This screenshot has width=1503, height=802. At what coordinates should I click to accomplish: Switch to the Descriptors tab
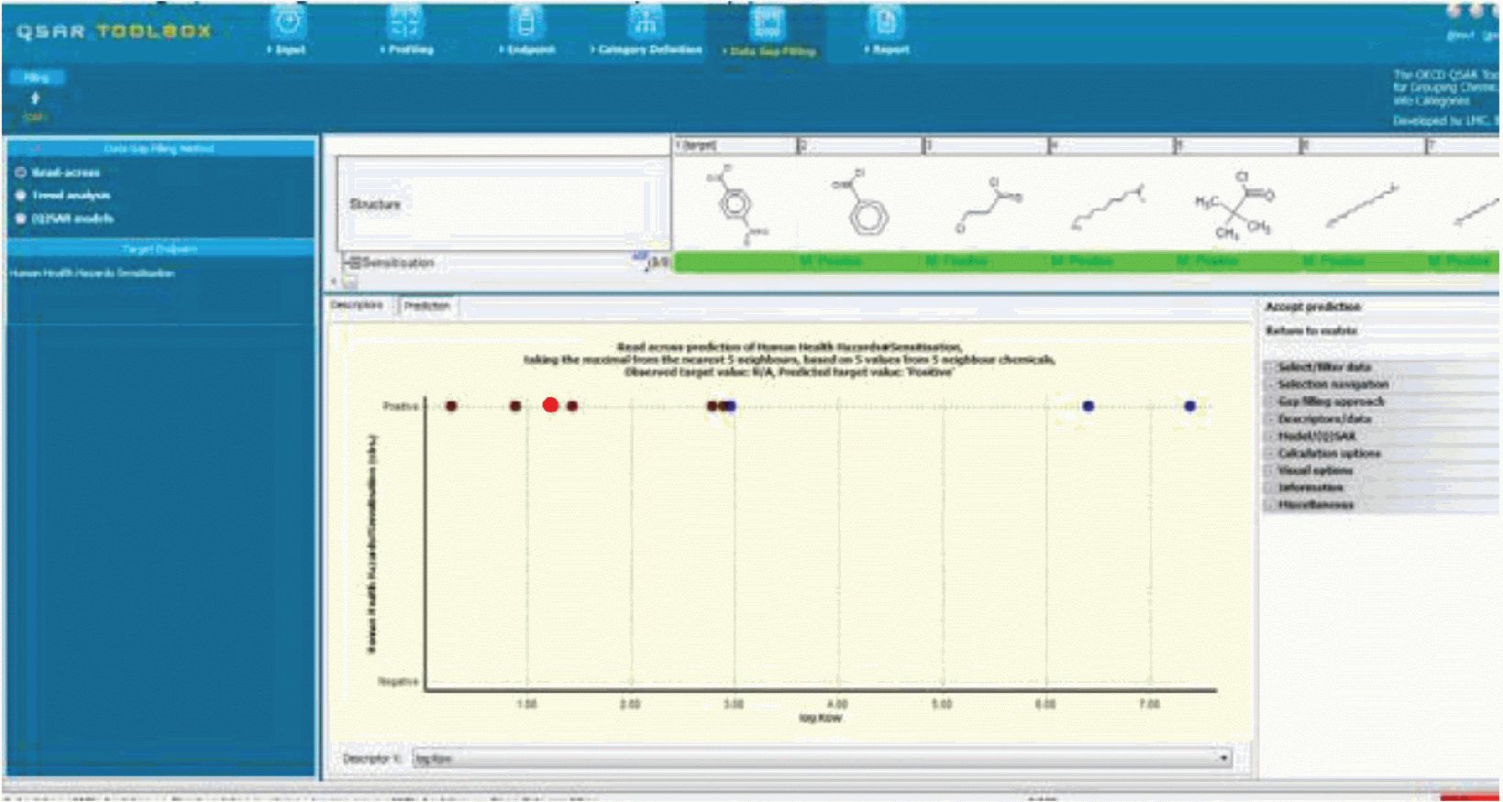pyautogui.click(x=357, y=305)
